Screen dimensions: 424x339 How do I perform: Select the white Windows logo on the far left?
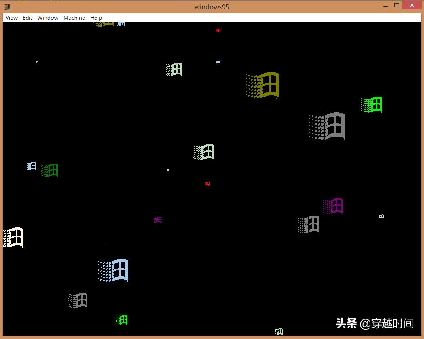(x=13, y=238)
